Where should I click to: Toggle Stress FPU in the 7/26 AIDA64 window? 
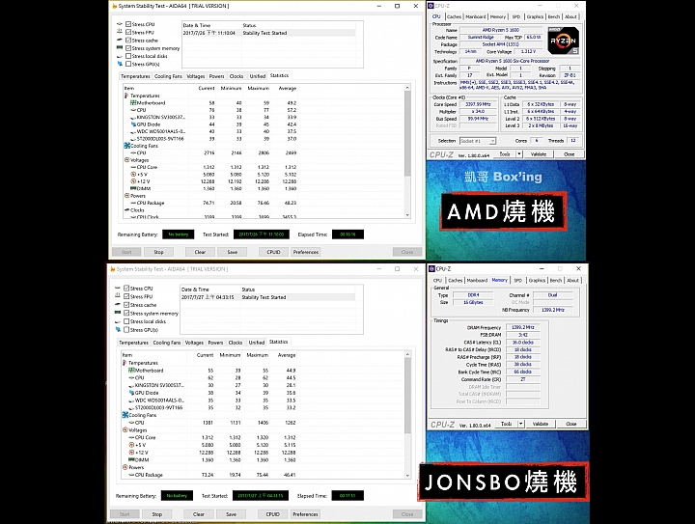click(x=128, y=33)
